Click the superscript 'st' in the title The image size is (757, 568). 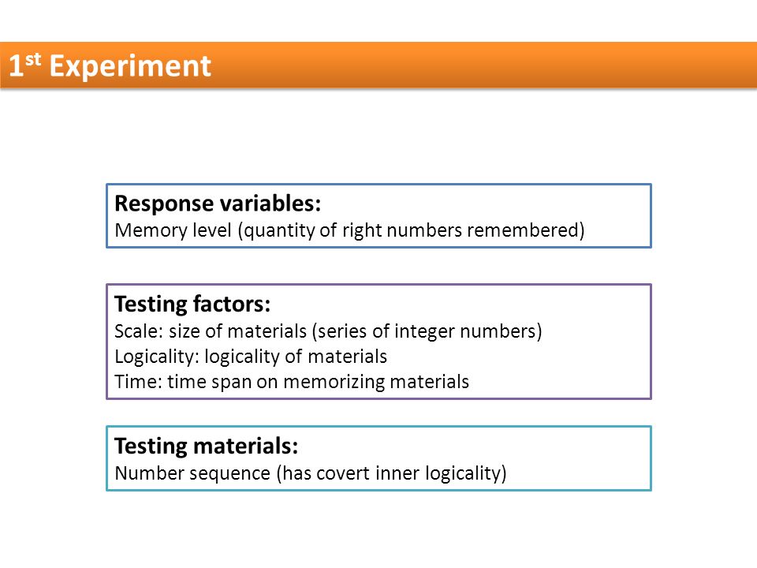33,59
